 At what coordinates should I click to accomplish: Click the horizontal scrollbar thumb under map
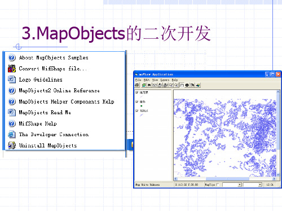click(x=227, y=179)
